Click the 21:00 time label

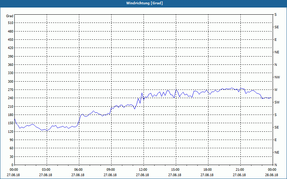point(240,170)
